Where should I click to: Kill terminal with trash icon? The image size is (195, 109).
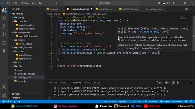[178, 83]
